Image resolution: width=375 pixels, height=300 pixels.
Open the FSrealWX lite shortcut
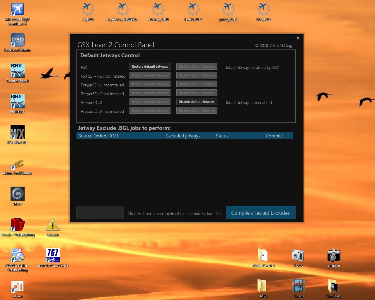(x=17, y=133)
